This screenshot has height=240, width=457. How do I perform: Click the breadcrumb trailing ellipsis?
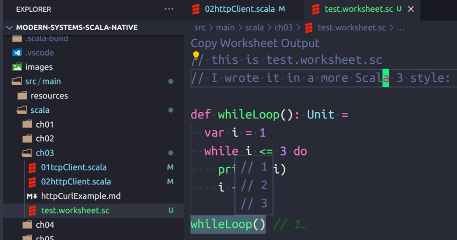pyautogui.click(x=401, y=28)
